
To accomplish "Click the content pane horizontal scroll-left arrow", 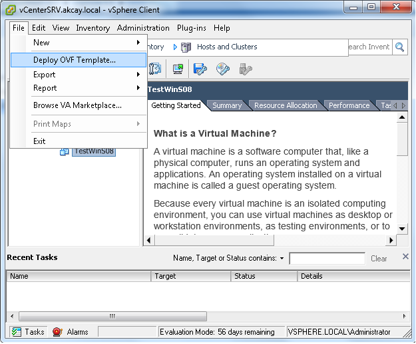I will 149,240.
